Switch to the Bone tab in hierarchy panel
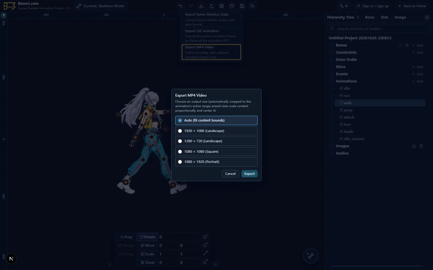Image resolution: width=433 pixels, height=270 pixels. (x=370, y=17)
